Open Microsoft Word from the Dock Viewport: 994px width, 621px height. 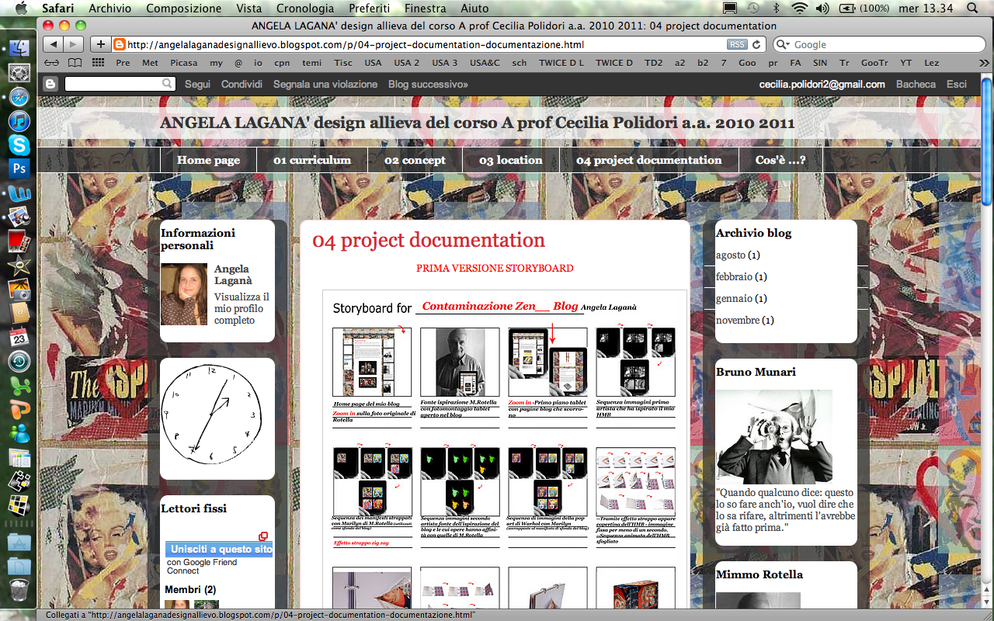(19, 193)
